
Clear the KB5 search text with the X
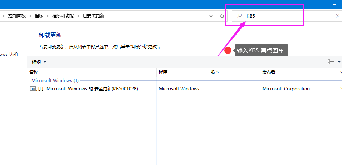tap(337, 16)
